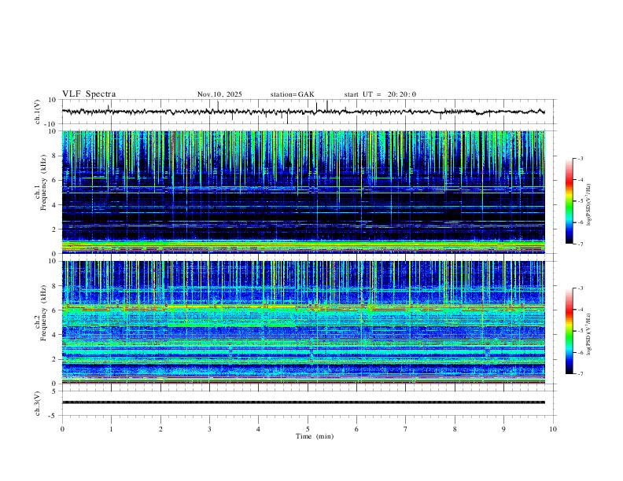Image resolution: width=623 pixels, height=481 pixels.
Task: Click the VLF Spectra title text
Action: 89,94
